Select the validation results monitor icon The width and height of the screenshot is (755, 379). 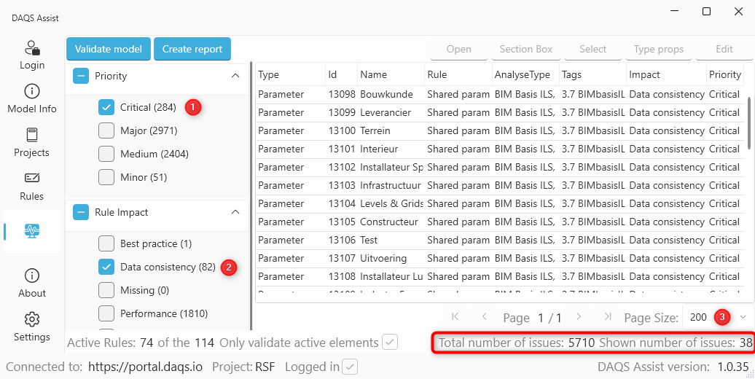pyautogui.click(x=32, y=231)
